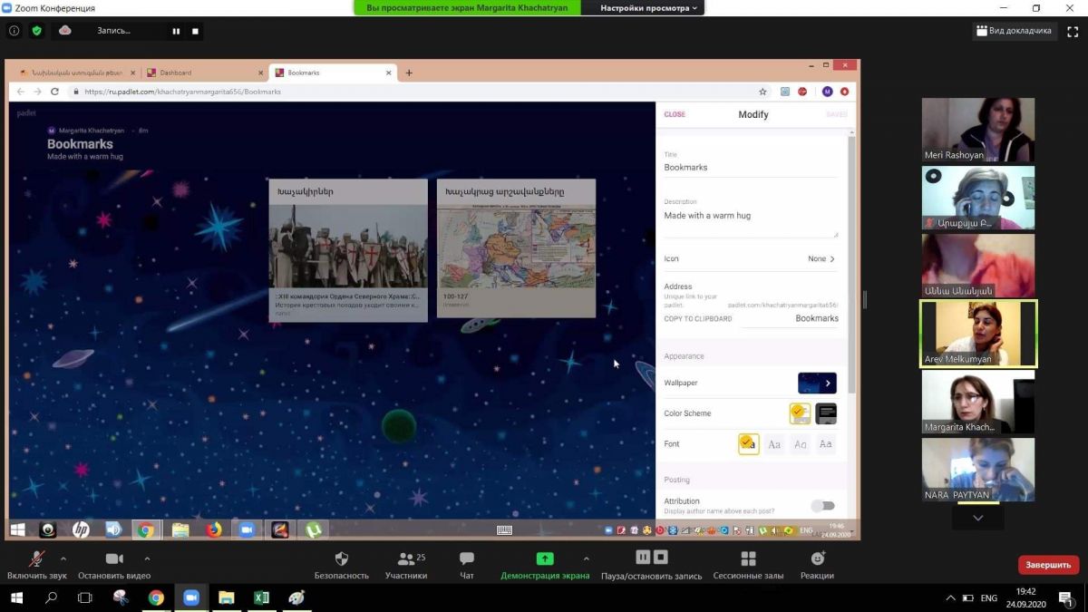Select Arev Melkumyan video thumbnail

978,334
